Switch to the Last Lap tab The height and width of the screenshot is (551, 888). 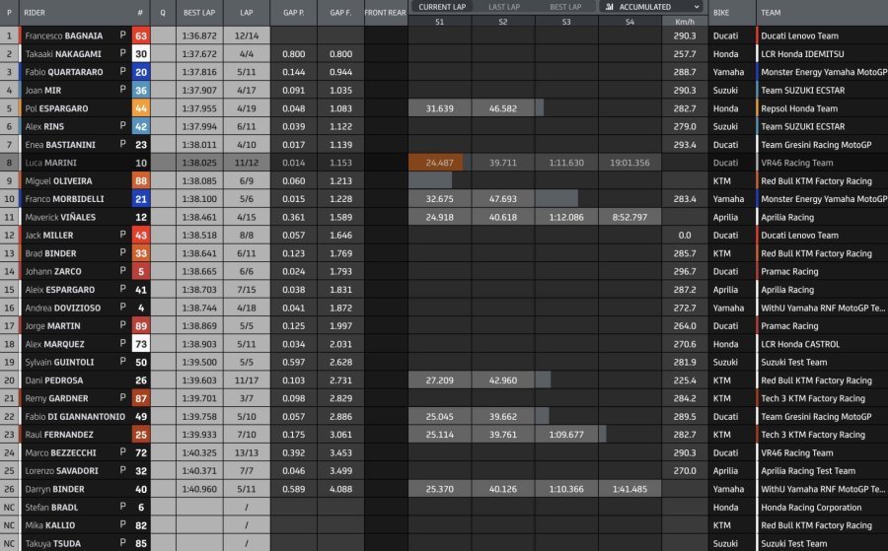point(503,6)
